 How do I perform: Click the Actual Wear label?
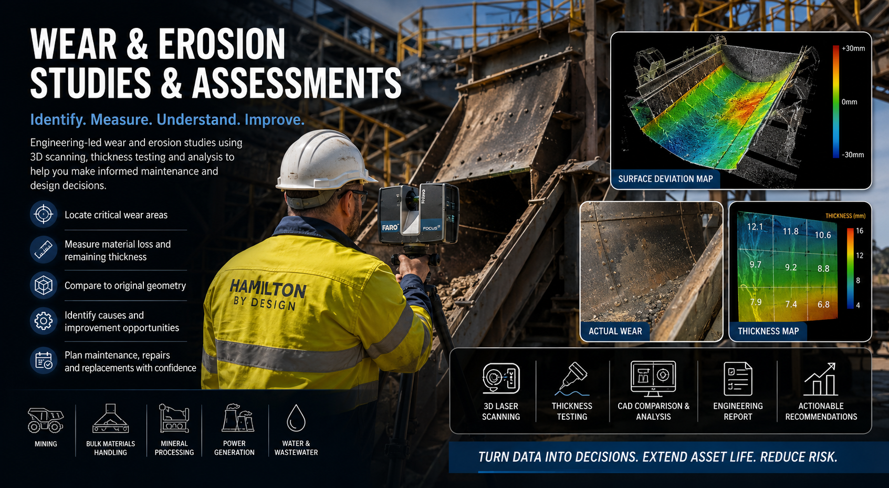(x=615, y=331)
